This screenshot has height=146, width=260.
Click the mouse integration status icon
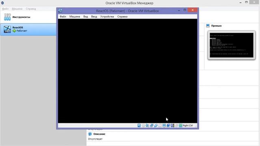tap(177, 125)
